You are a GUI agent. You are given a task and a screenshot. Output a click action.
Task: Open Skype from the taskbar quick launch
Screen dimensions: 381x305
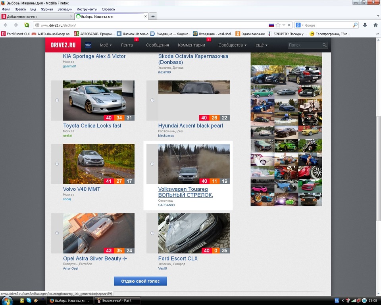[x=29, y=300]
